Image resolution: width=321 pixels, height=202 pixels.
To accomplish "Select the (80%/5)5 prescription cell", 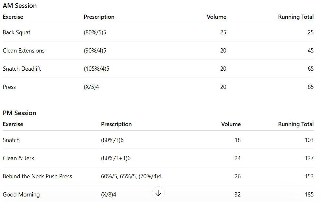I will point(95,32).
